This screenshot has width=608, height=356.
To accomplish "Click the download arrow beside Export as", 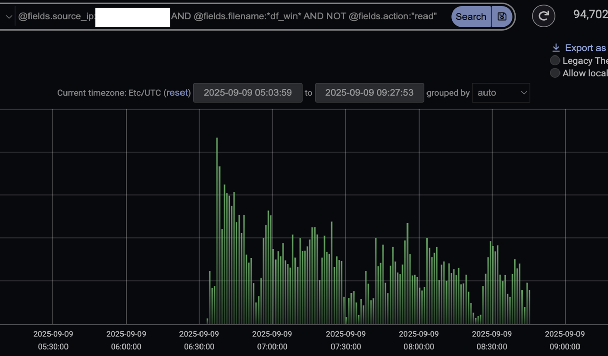I will click(556, 47).
